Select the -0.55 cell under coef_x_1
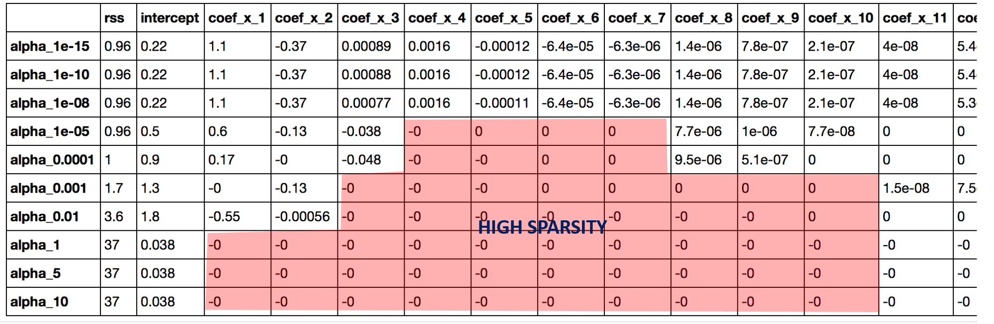Screen dimensions: 994x324 tap(224, 217)
